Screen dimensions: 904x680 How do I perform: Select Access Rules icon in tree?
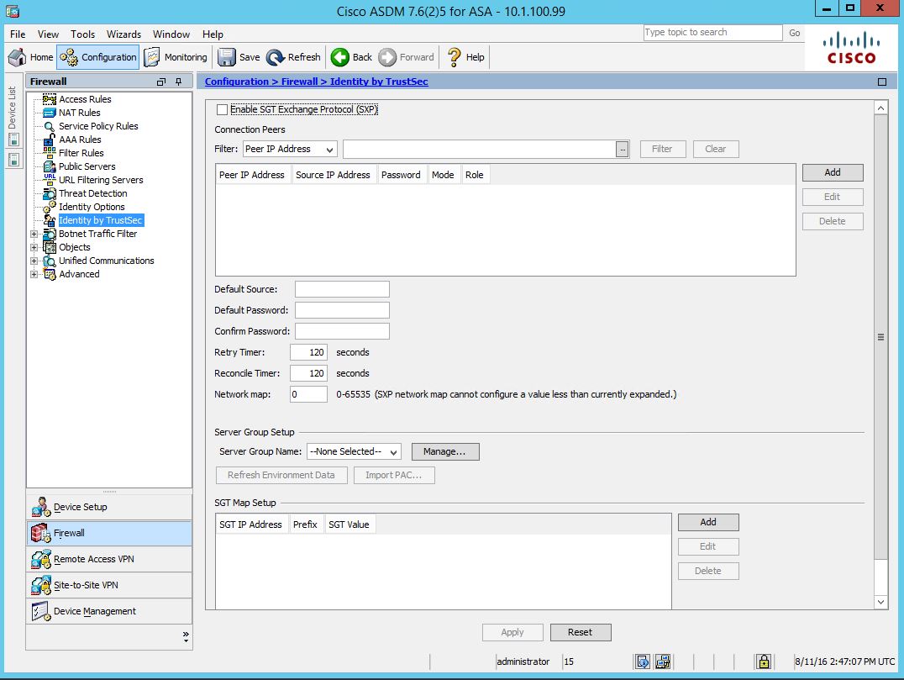50,99
